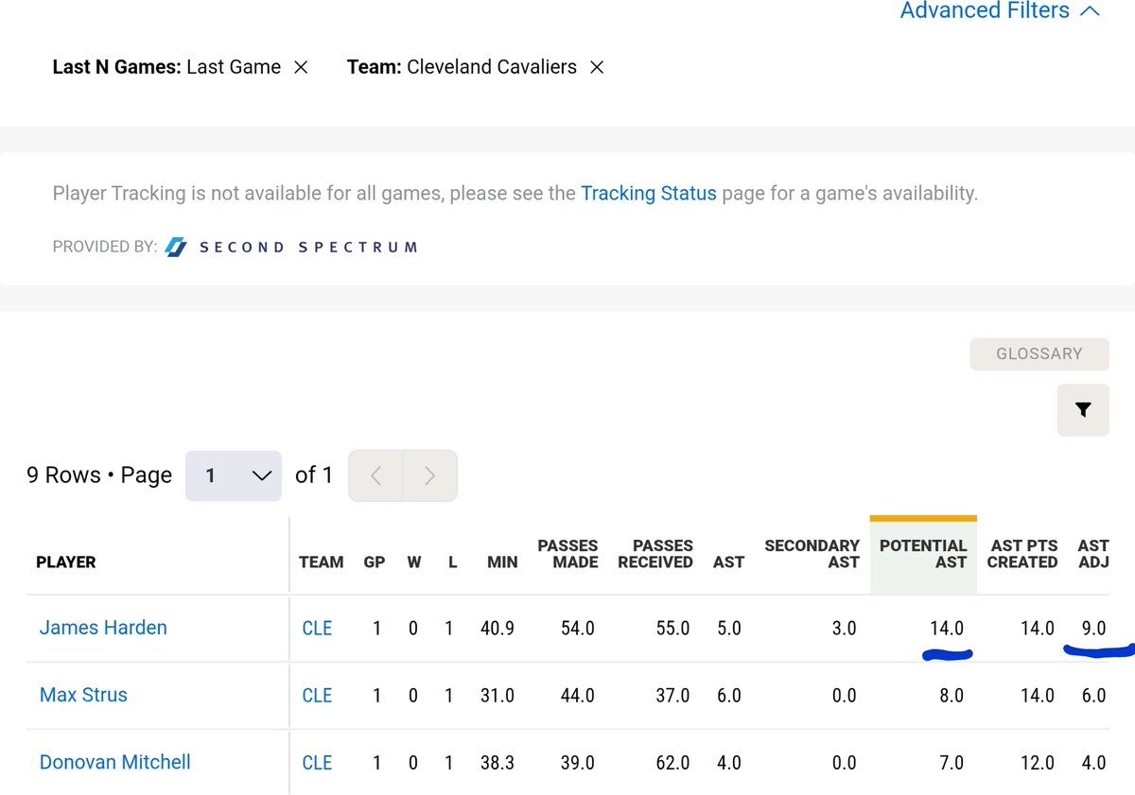Remove the Cleveland Cavaliers team filter
The width and height of the screenshot is (1135, 795).
coord(597,67)
